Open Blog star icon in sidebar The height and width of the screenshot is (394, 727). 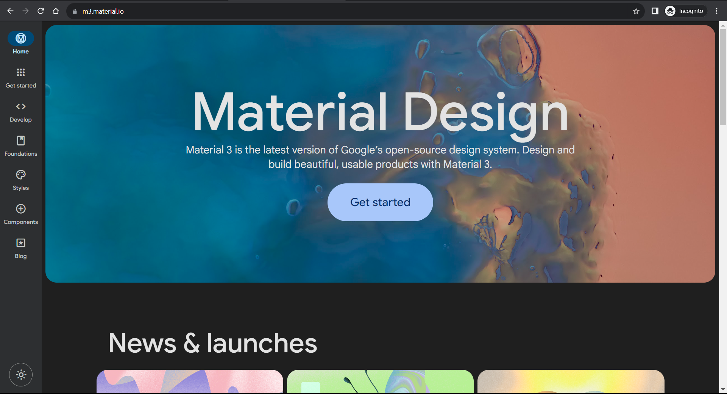pyautogui.click(x=21, y=243)
